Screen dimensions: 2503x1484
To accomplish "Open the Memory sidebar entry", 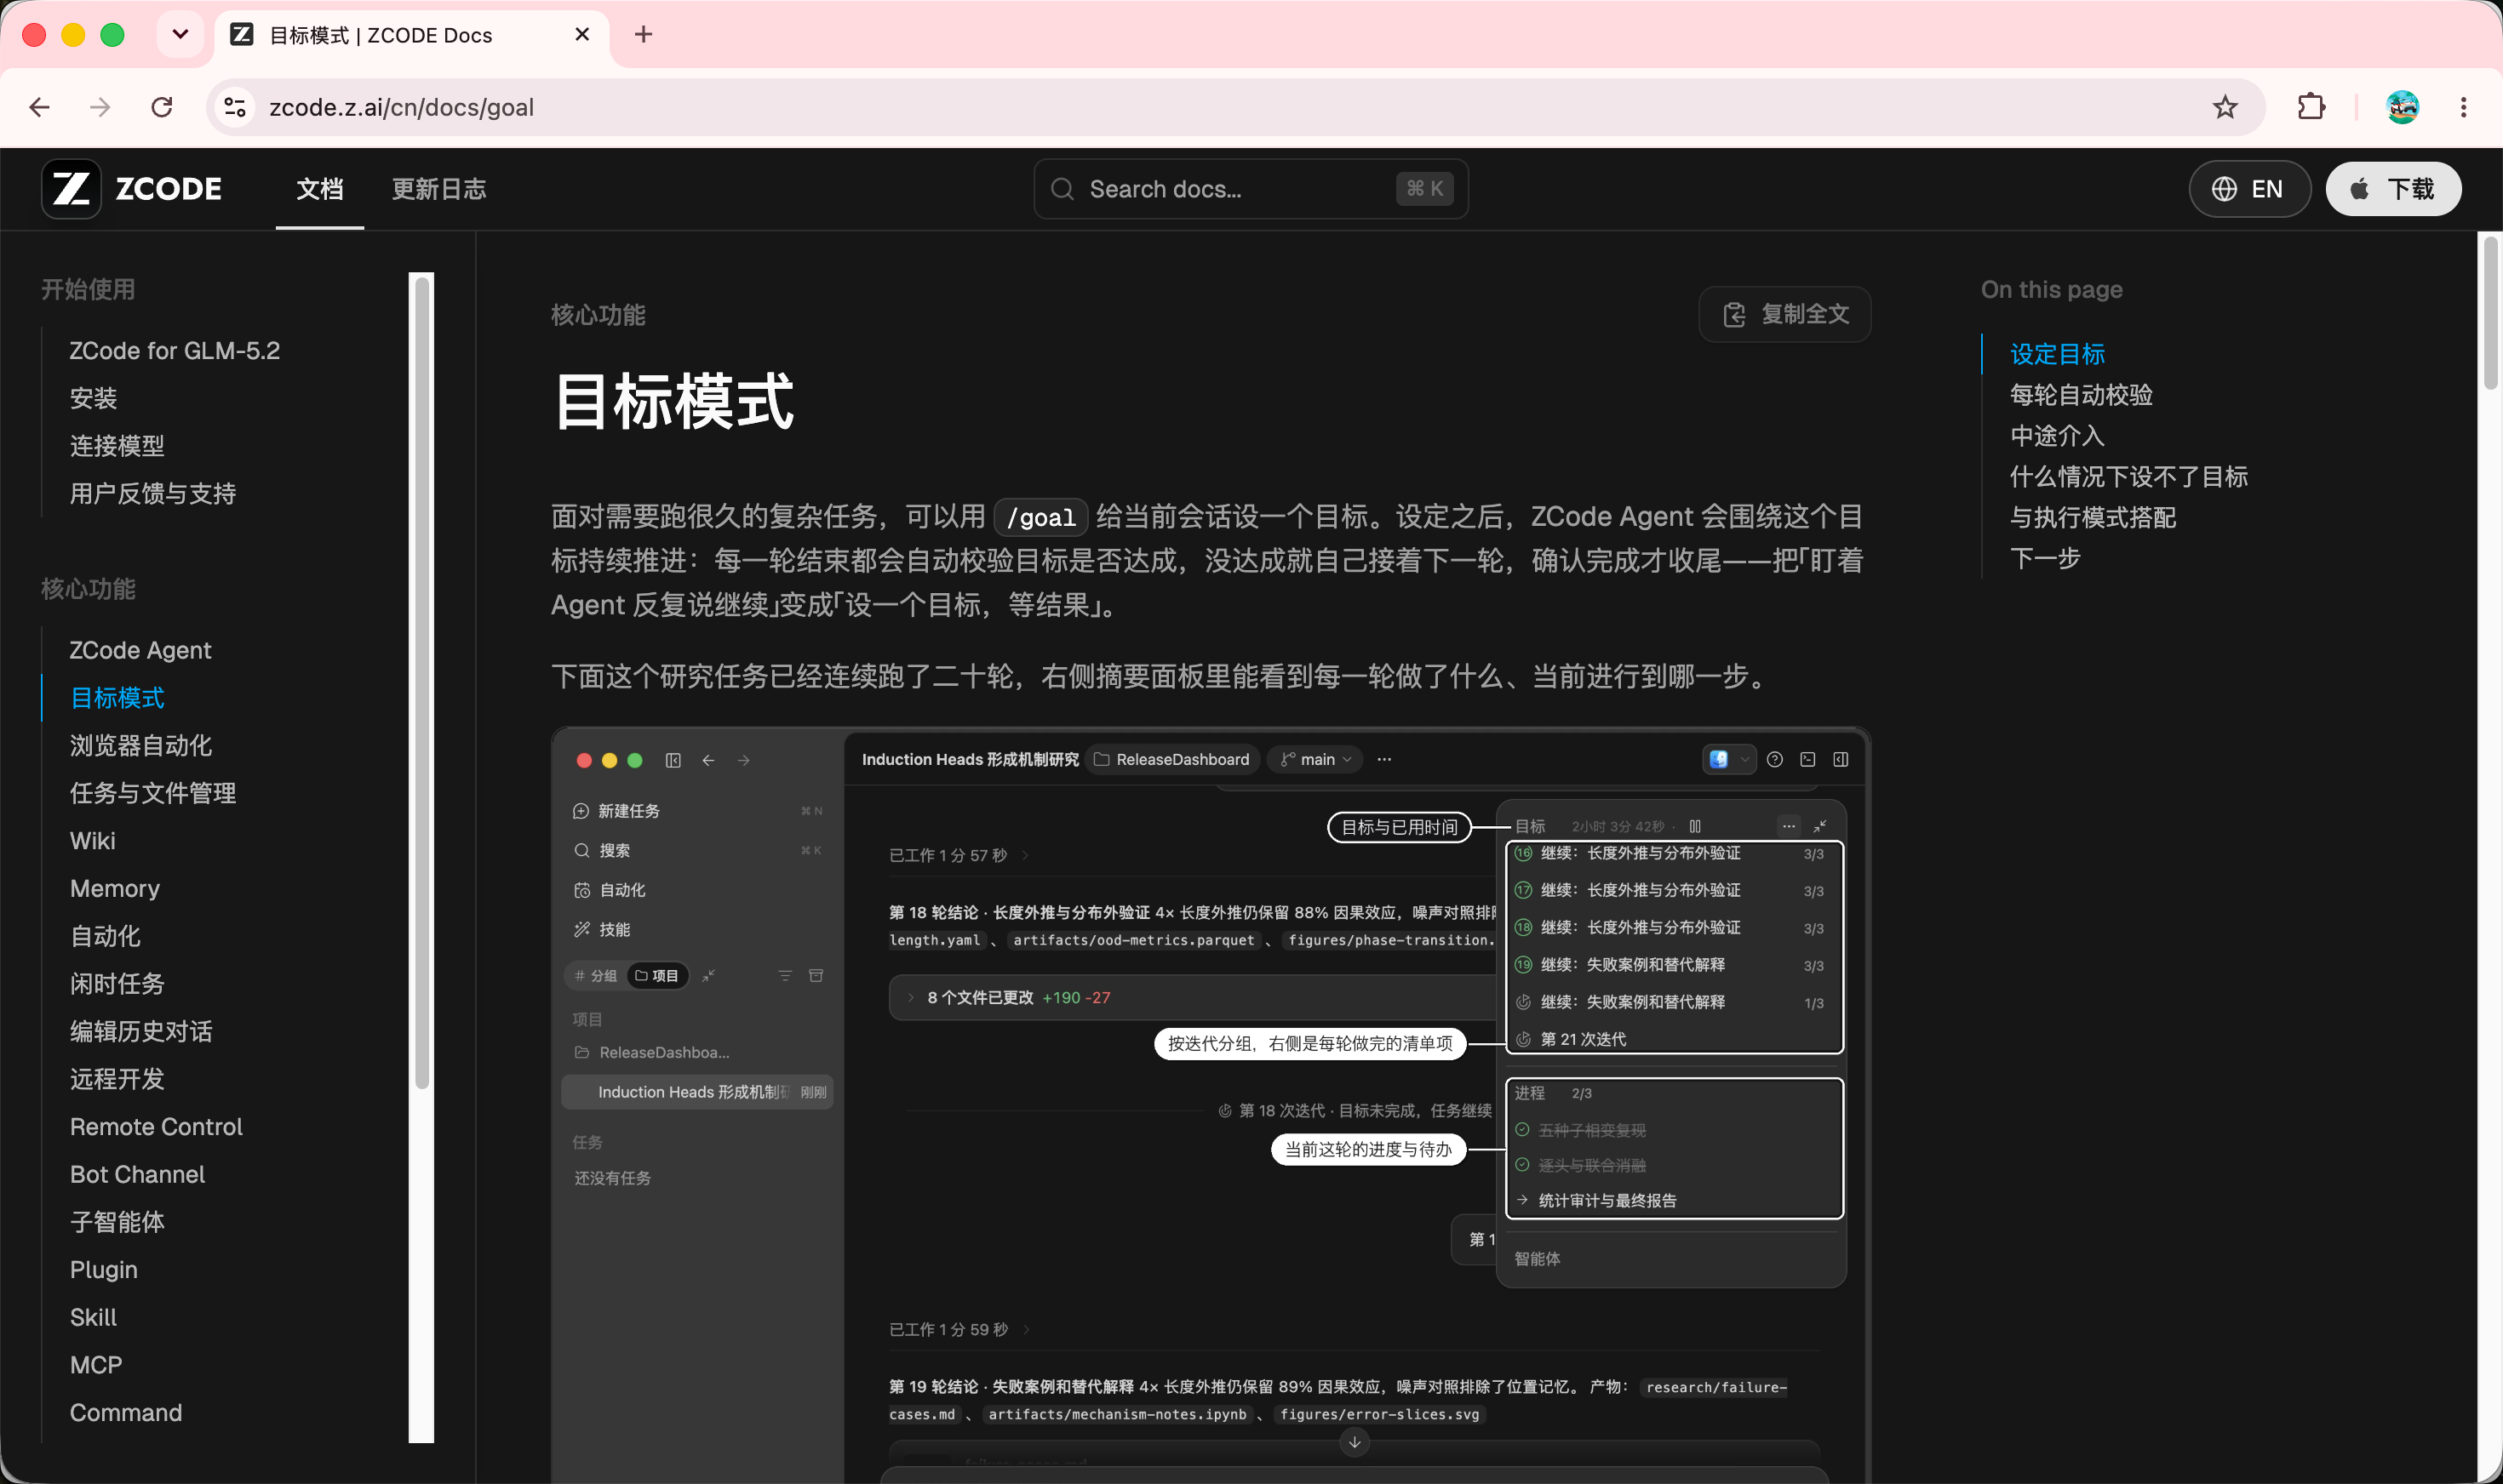I will 115,888.
